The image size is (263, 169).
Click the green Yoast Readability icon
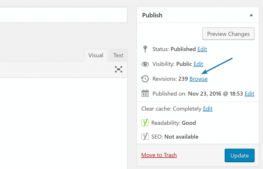145,123
